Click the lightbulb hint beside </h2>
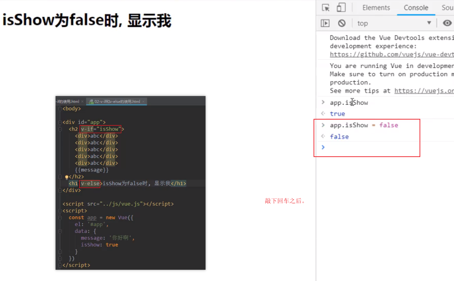This screenshot has width=454, height=281. pyautogui.click(x=67, y=177)
